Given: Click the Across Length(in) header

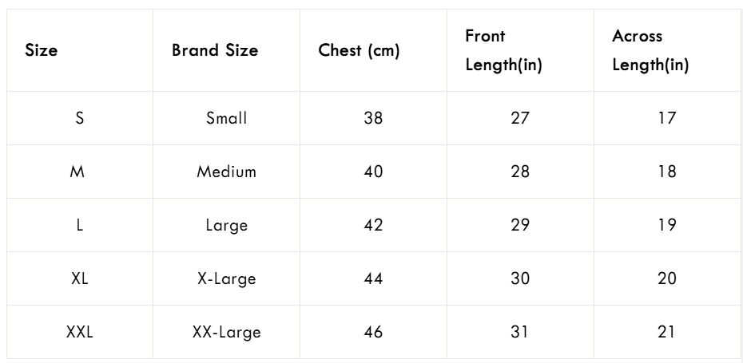Looking at the screenshot, I should coord(650,50).
